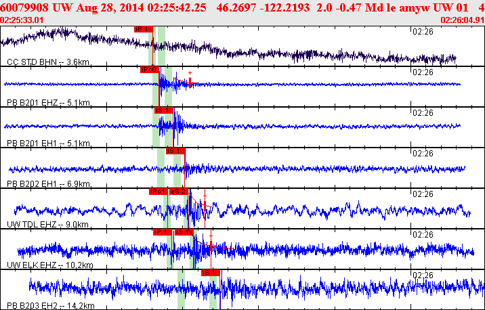Click origin time '02:25:42.25' in the header
Screen dimensions: 485x310
(177, 7)
